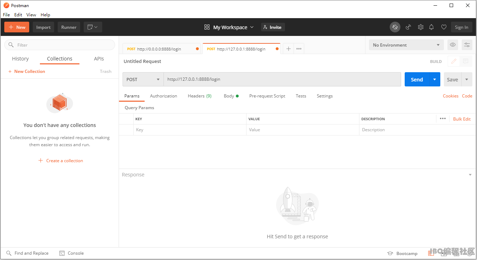Image resolution: width=477 pixels, height=260 pixels.
Task: Open the Pre-request Script tab
Action: pos(267,96)
